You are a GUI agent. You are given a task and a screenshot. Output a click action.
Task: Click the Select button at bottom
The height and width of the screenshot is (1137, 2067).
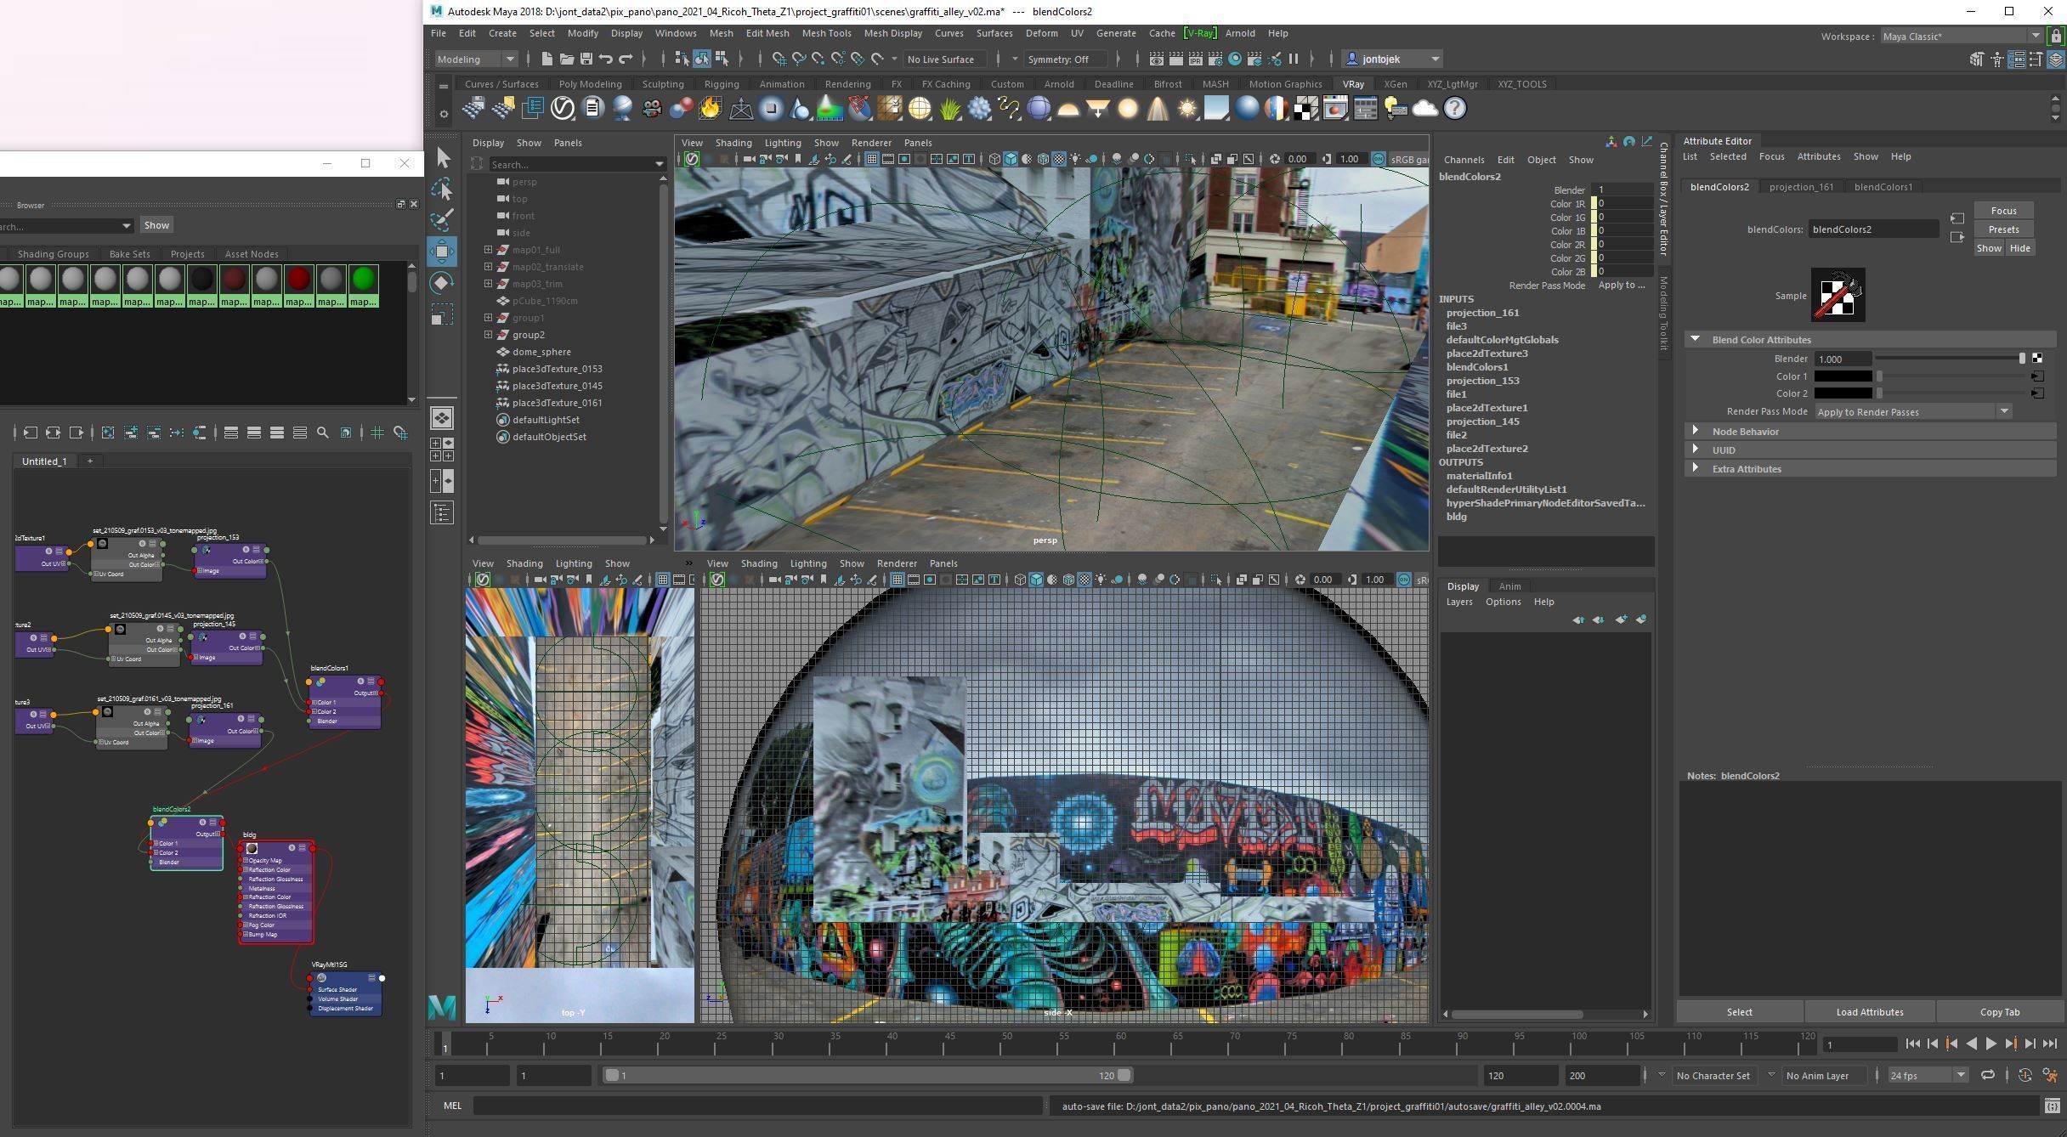tap(1739, 1012)
